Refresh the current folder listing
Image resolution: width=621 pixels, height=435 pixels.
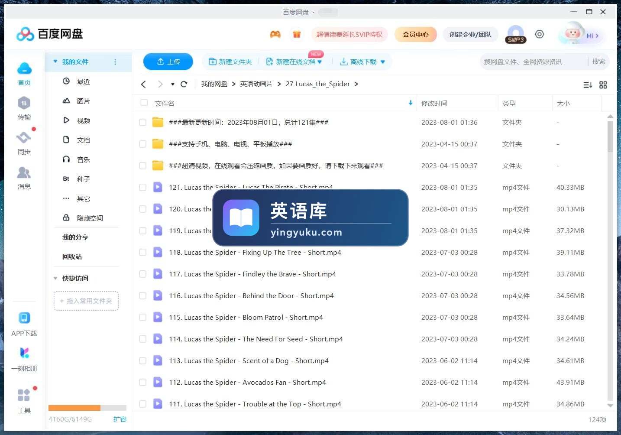[184, 84]
